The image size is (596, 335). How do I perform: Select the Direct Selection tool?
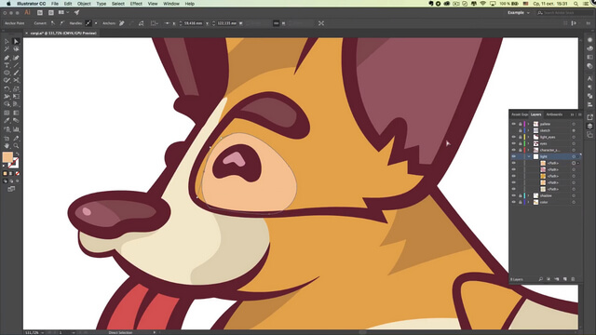click(16, 41)
